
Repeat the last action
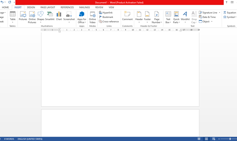pyautogui.click(x=9, y=2)
